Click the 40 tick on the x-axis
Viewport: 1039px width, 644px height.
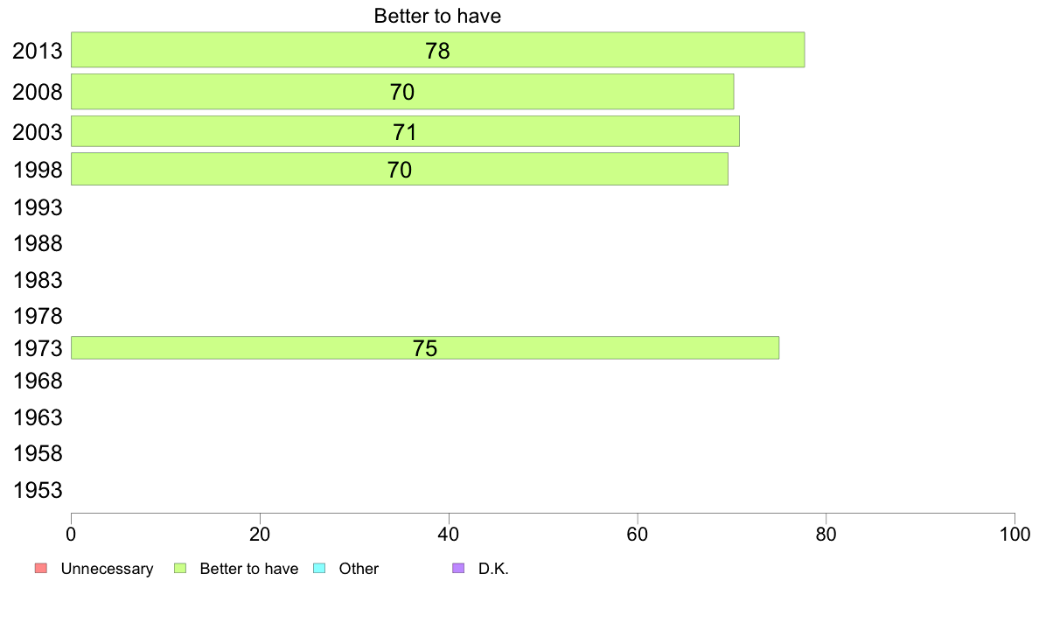tap(449, 535)
